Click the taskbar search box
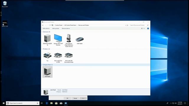The width and height of the screenshot is (189, 106). pyautogui.click(x=22, y=103)
